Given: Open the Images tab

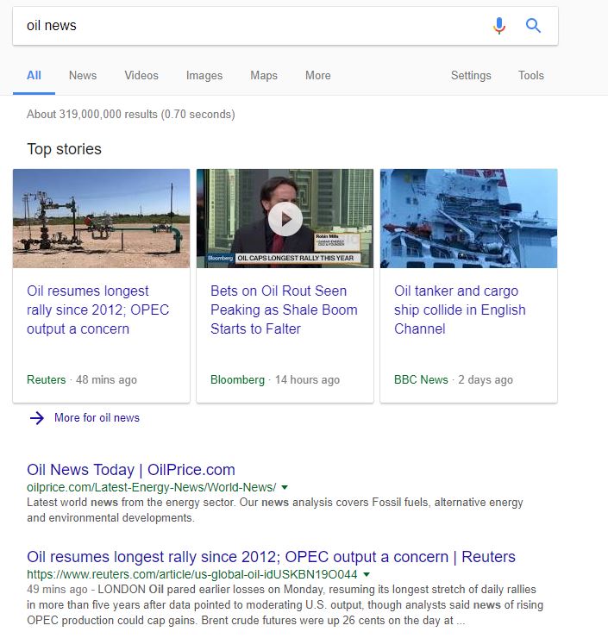Looking at the screenshot, I should [x=204, y=75].
